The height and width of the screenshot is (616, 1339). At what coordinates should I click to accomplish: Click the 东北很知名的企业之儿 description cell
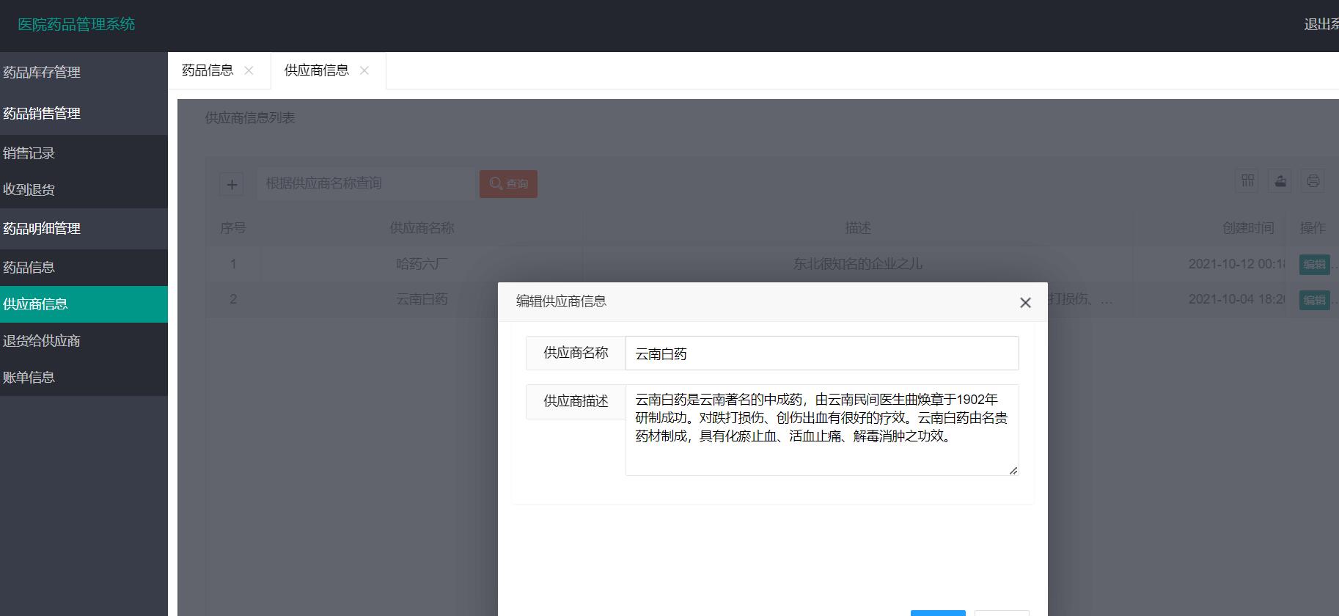(x=858, y=264)
